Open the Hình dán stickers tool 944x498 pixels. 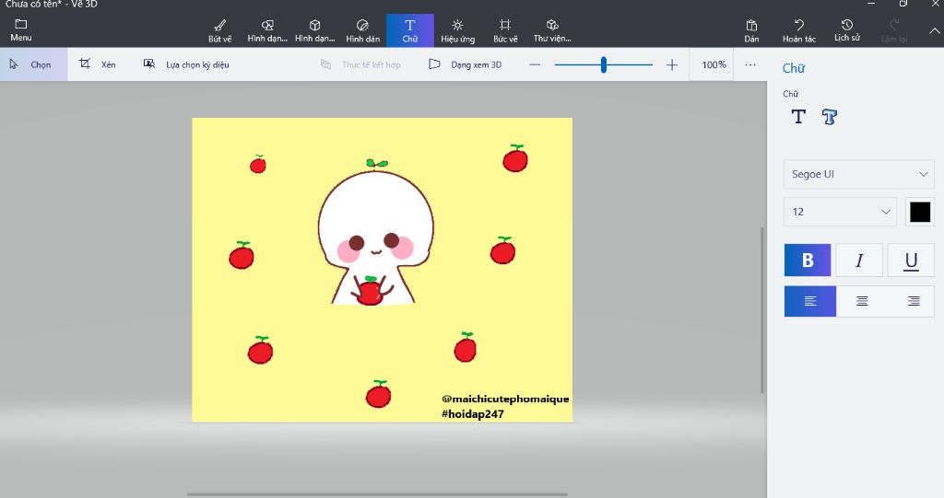(x=362, y=29)
